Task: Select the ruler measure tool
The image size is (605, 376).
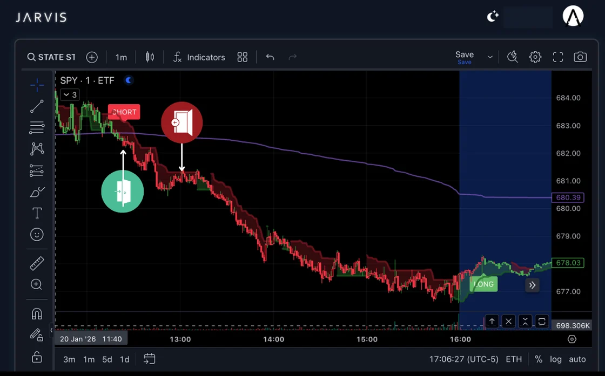Action: [x=37, y=264]
